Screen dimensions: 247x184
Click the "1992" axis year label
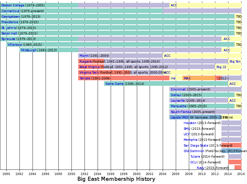tap(85, 174)
